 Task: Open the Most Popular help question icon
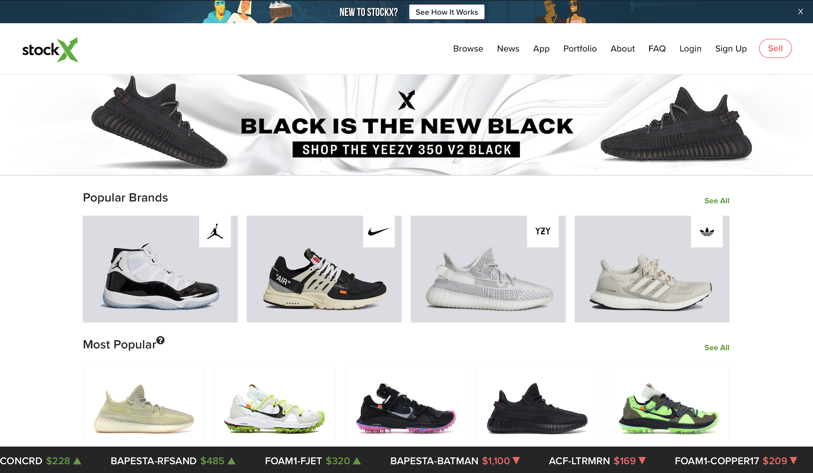161,340
